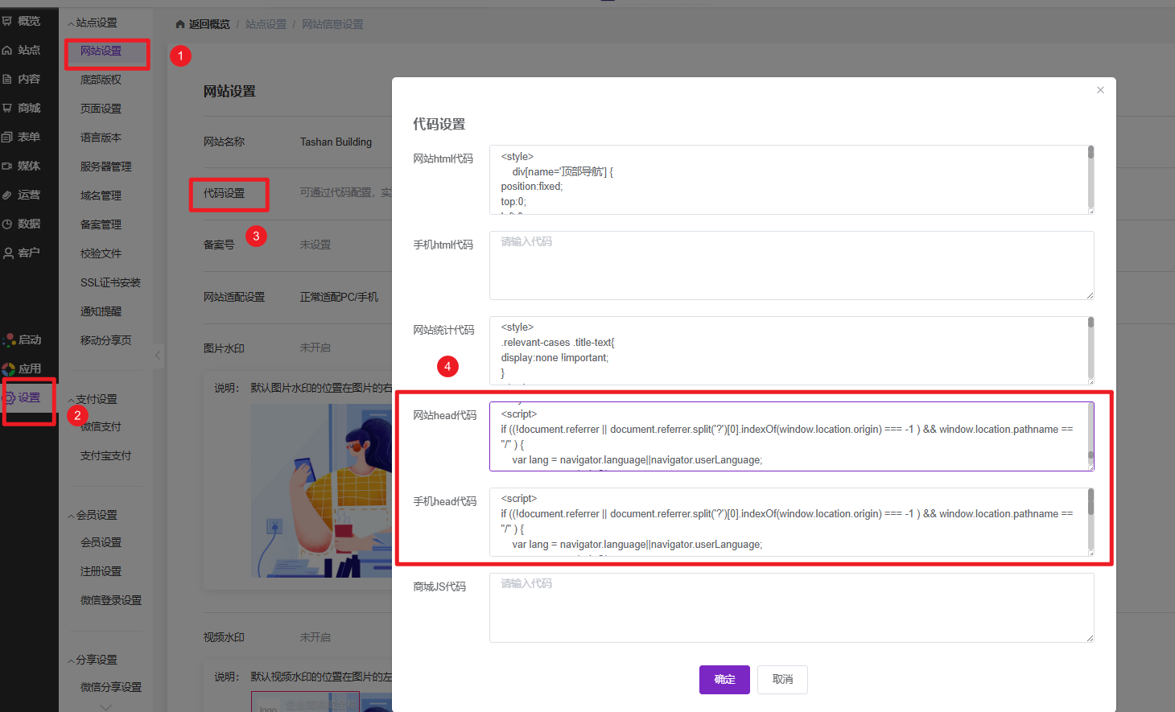Click into the 网站head代码 textarea
This screenshot has height=712, width=1175.
tap(792, 436)
